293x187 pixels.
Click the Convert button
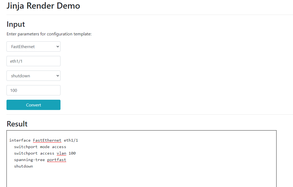33,105
